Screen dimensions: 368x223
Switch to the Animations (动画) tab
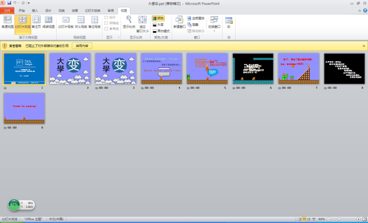pyautogui.click(x=75, y=11)
